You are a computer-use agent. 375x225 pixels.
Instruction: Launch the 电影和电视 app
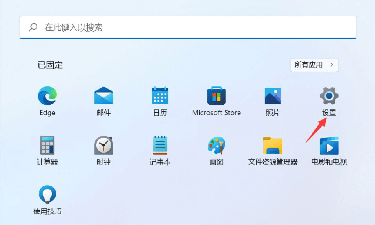tap(329, 146)
